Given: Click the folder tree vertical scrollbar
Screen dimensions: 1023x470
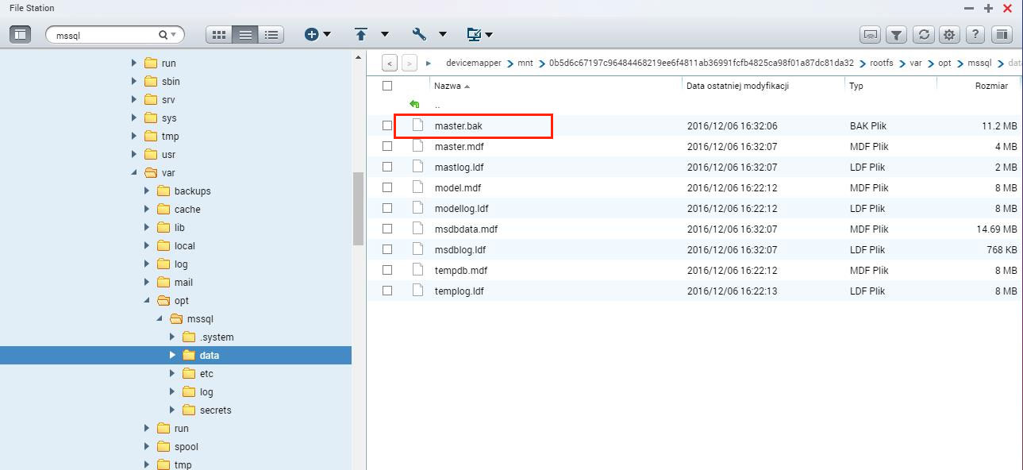Looking at the screenshot, I should click(x=358, y=208).
